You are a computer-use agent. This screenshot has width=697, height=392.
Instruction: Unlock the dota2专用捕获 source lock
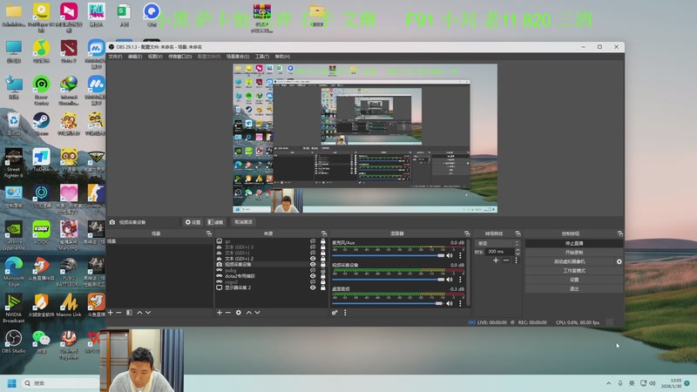click(322, 276)
